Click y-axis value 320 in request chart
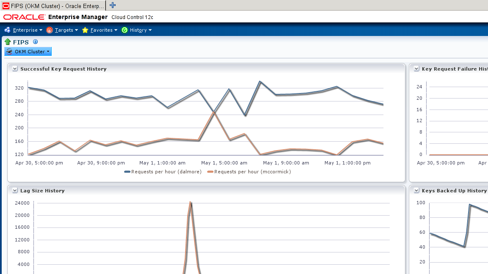This screenshot has width=488, height=274. (19, 88)
